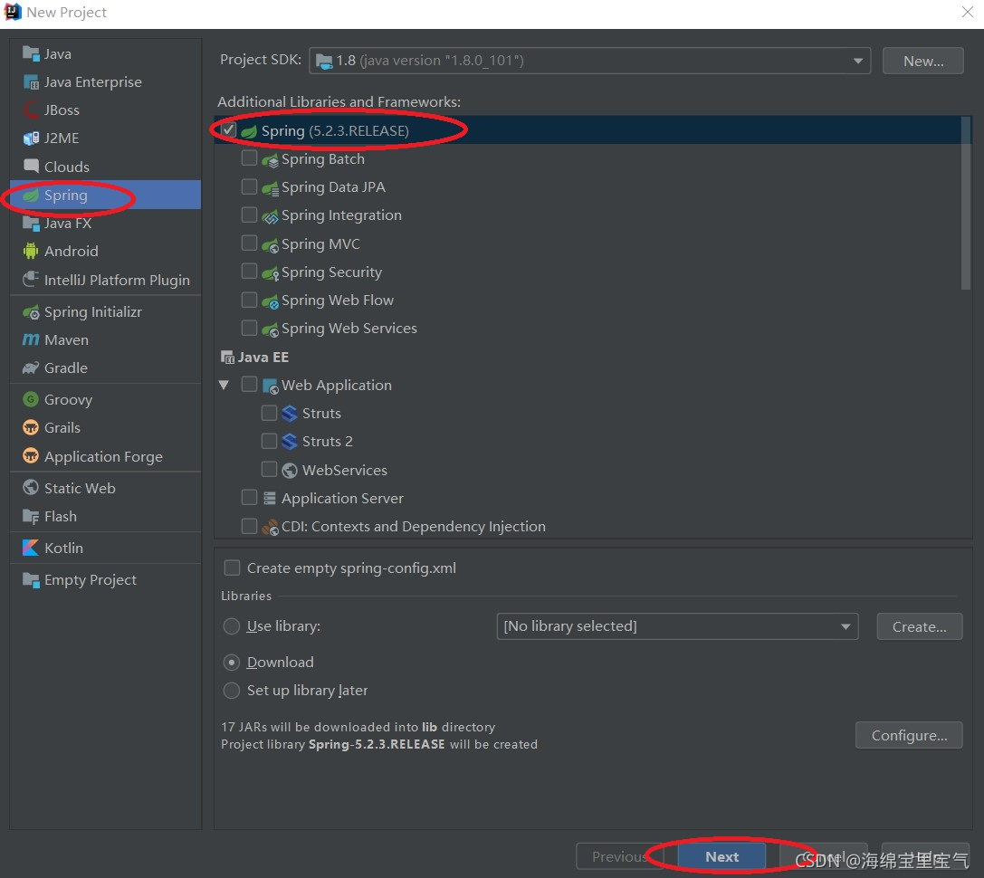
Task: Click the Spring Batch framework icon
Action: coord(270,160)
